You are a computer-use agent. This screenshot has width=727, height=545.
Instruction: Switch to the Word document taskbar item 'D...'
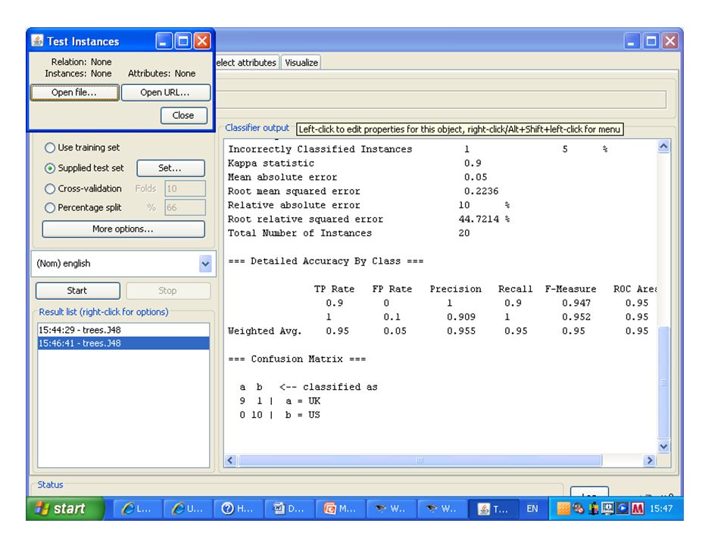[289, 509]
